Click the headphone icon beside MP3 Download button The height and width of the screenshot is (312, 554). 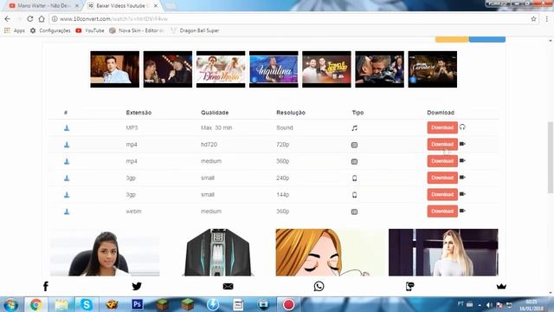click(462, 127)
